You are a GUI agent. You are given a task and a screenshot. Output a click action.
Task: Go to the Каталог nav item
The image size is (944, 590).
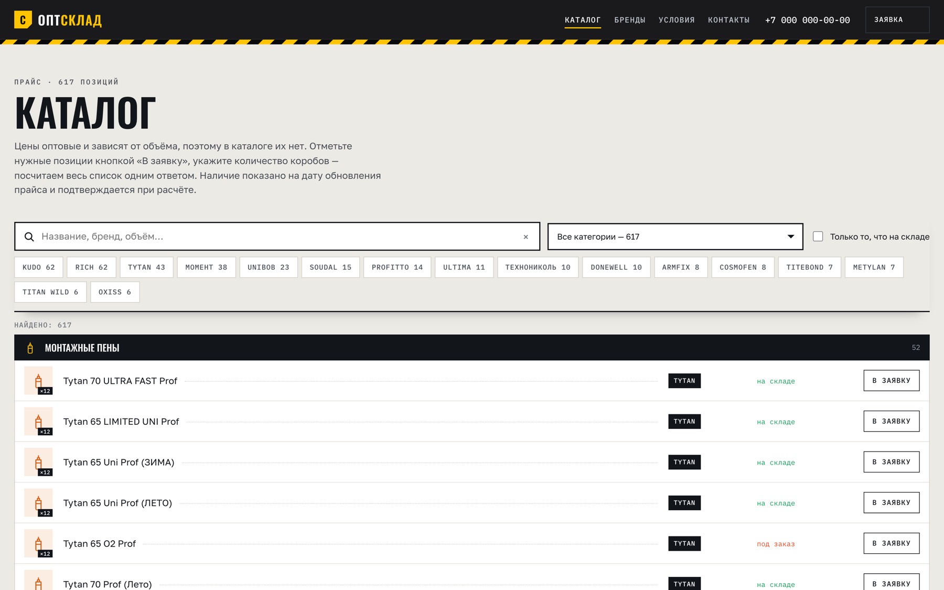tap(583, 20)
